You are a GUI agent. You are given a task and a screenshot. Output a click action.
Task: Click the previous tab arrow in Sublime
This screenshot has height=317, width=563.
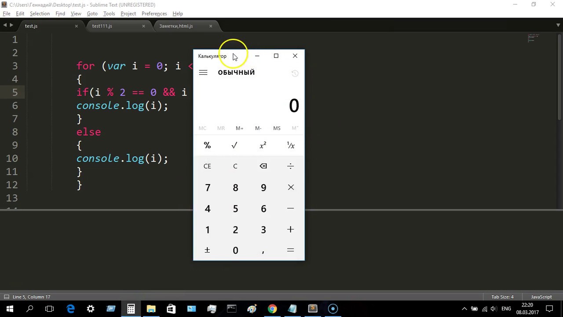5,26
